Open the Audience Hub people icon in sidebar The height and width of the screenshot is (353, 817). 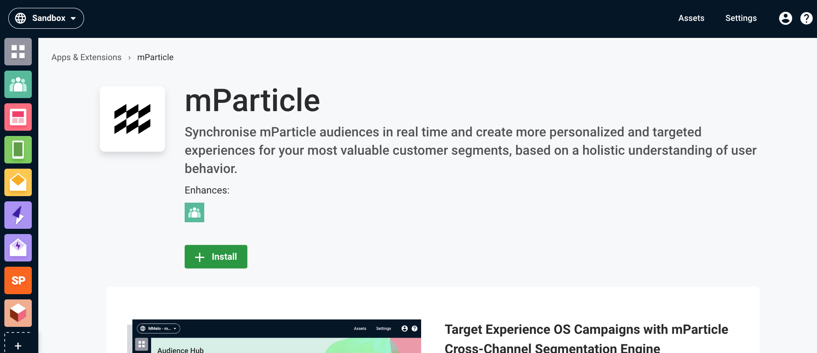coord(18,84)
